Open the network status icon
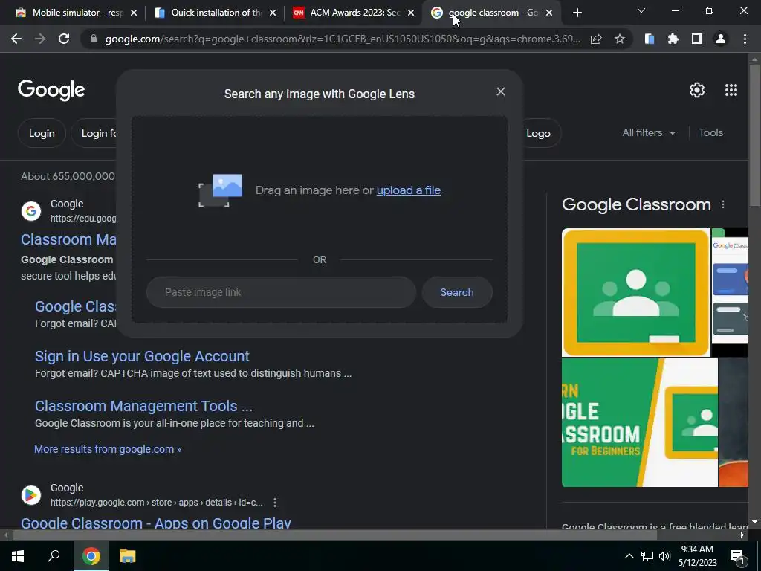 pos(647,556)
